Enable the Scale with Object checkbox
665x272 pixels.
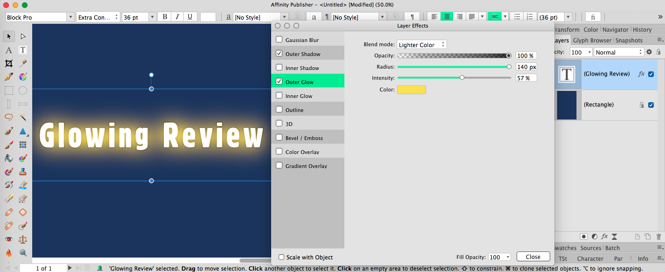click(281, 257)
